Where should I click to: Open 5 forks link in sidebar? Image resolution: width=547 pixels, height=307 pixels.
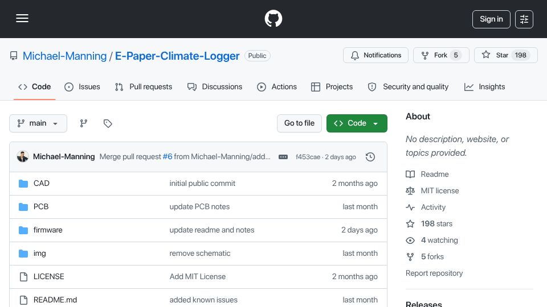(425, 257)
